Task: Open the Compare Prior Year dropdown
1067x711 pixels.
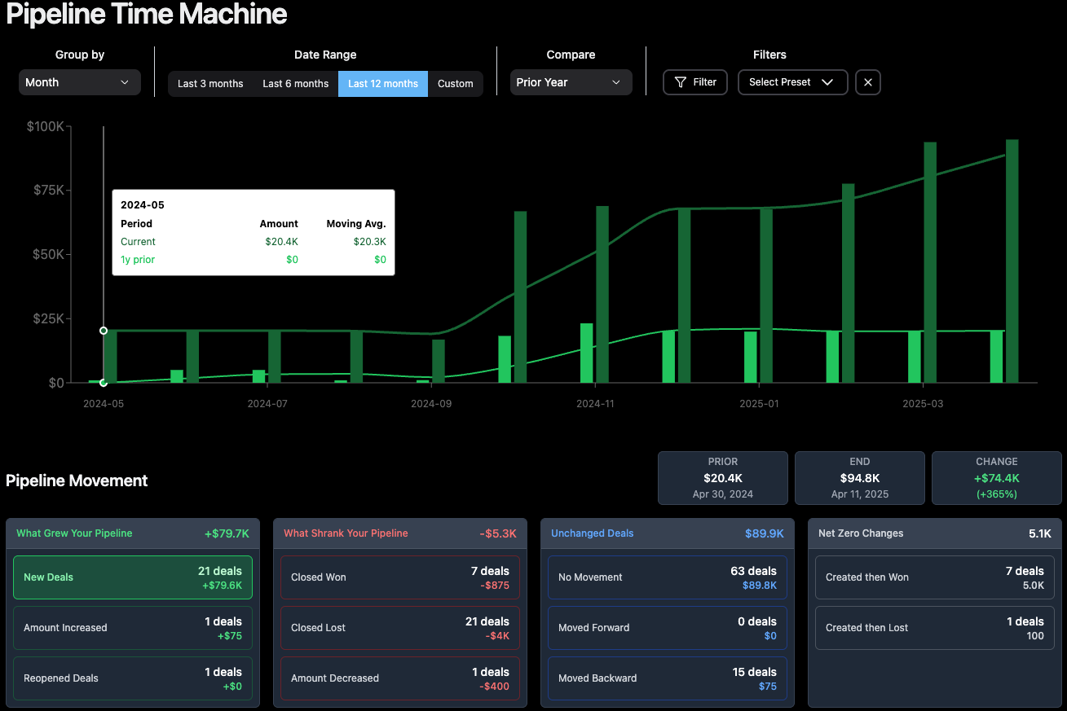Action: point(571,82)
